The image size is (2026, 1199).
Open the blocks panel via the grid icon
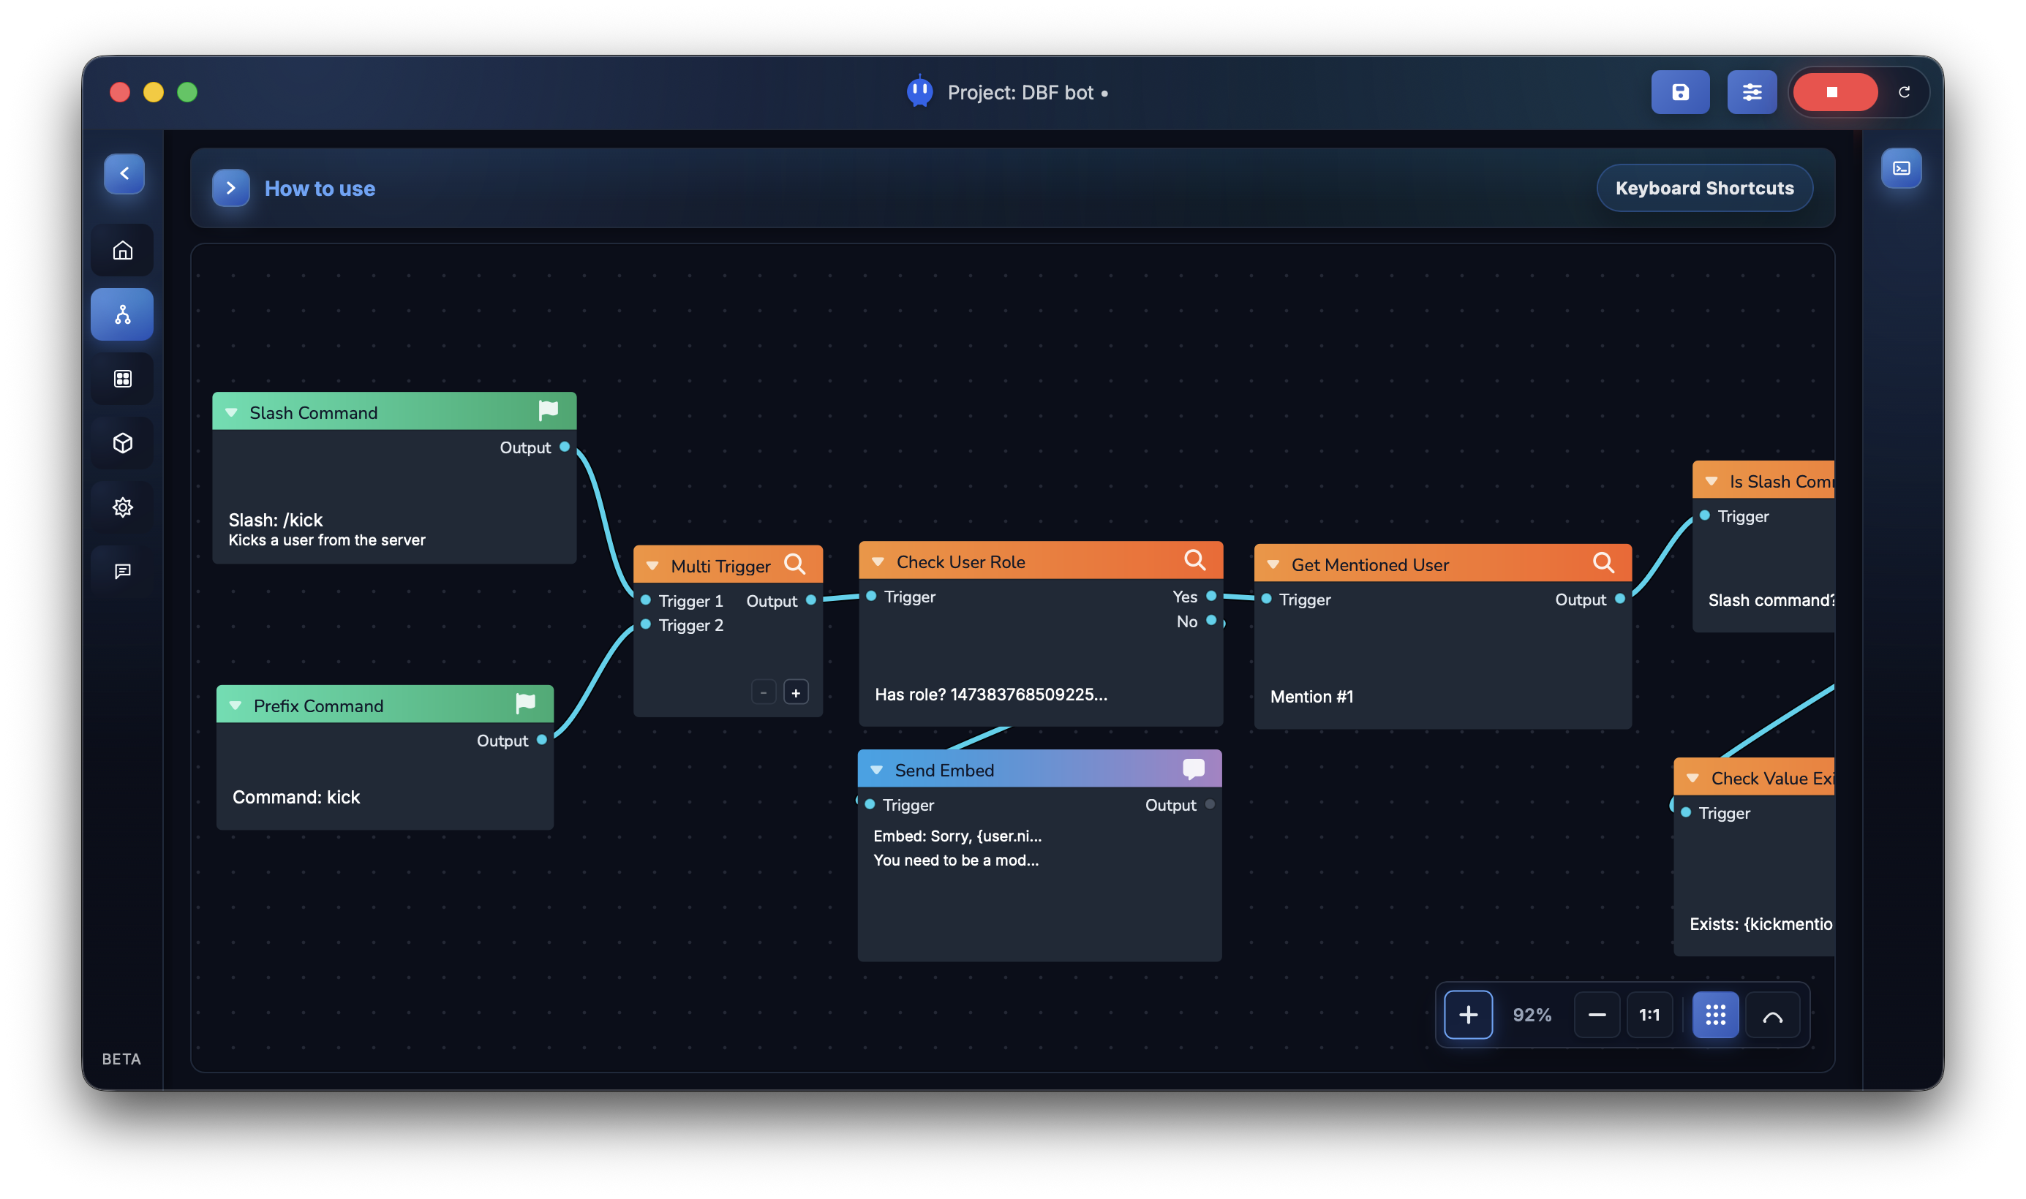click(123, 378)
